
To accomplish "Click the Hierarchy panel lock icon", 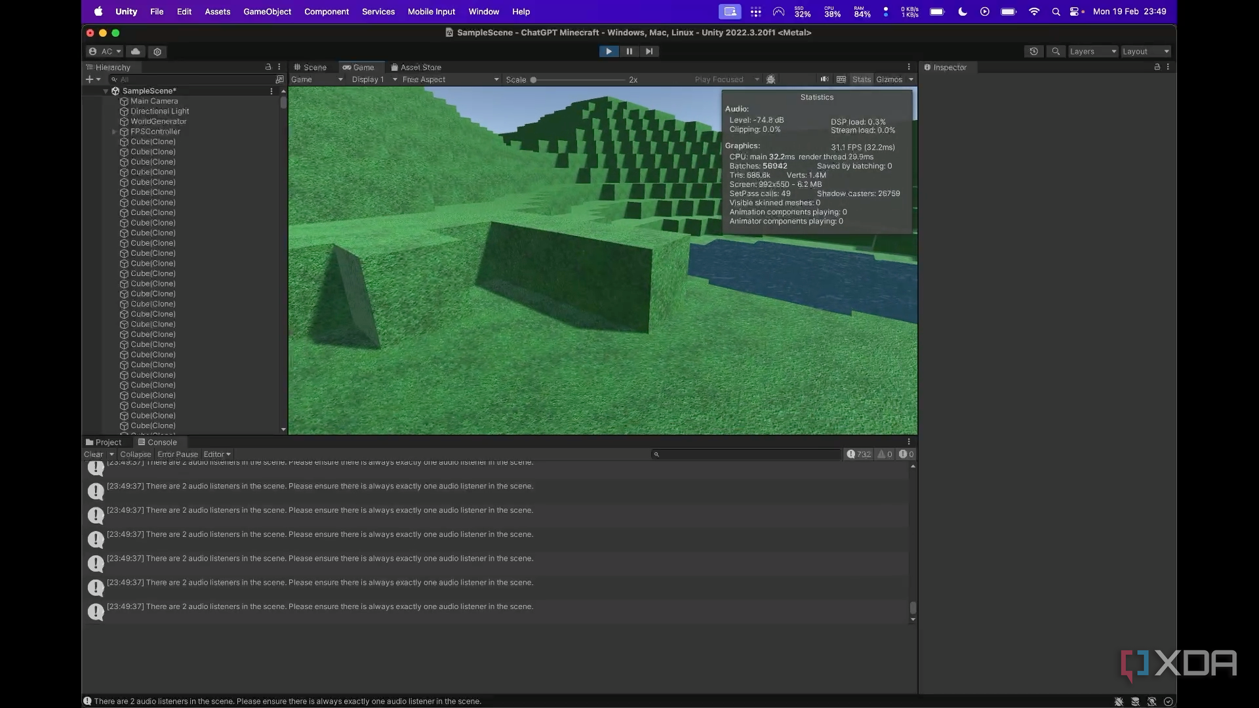I will 268,67.
